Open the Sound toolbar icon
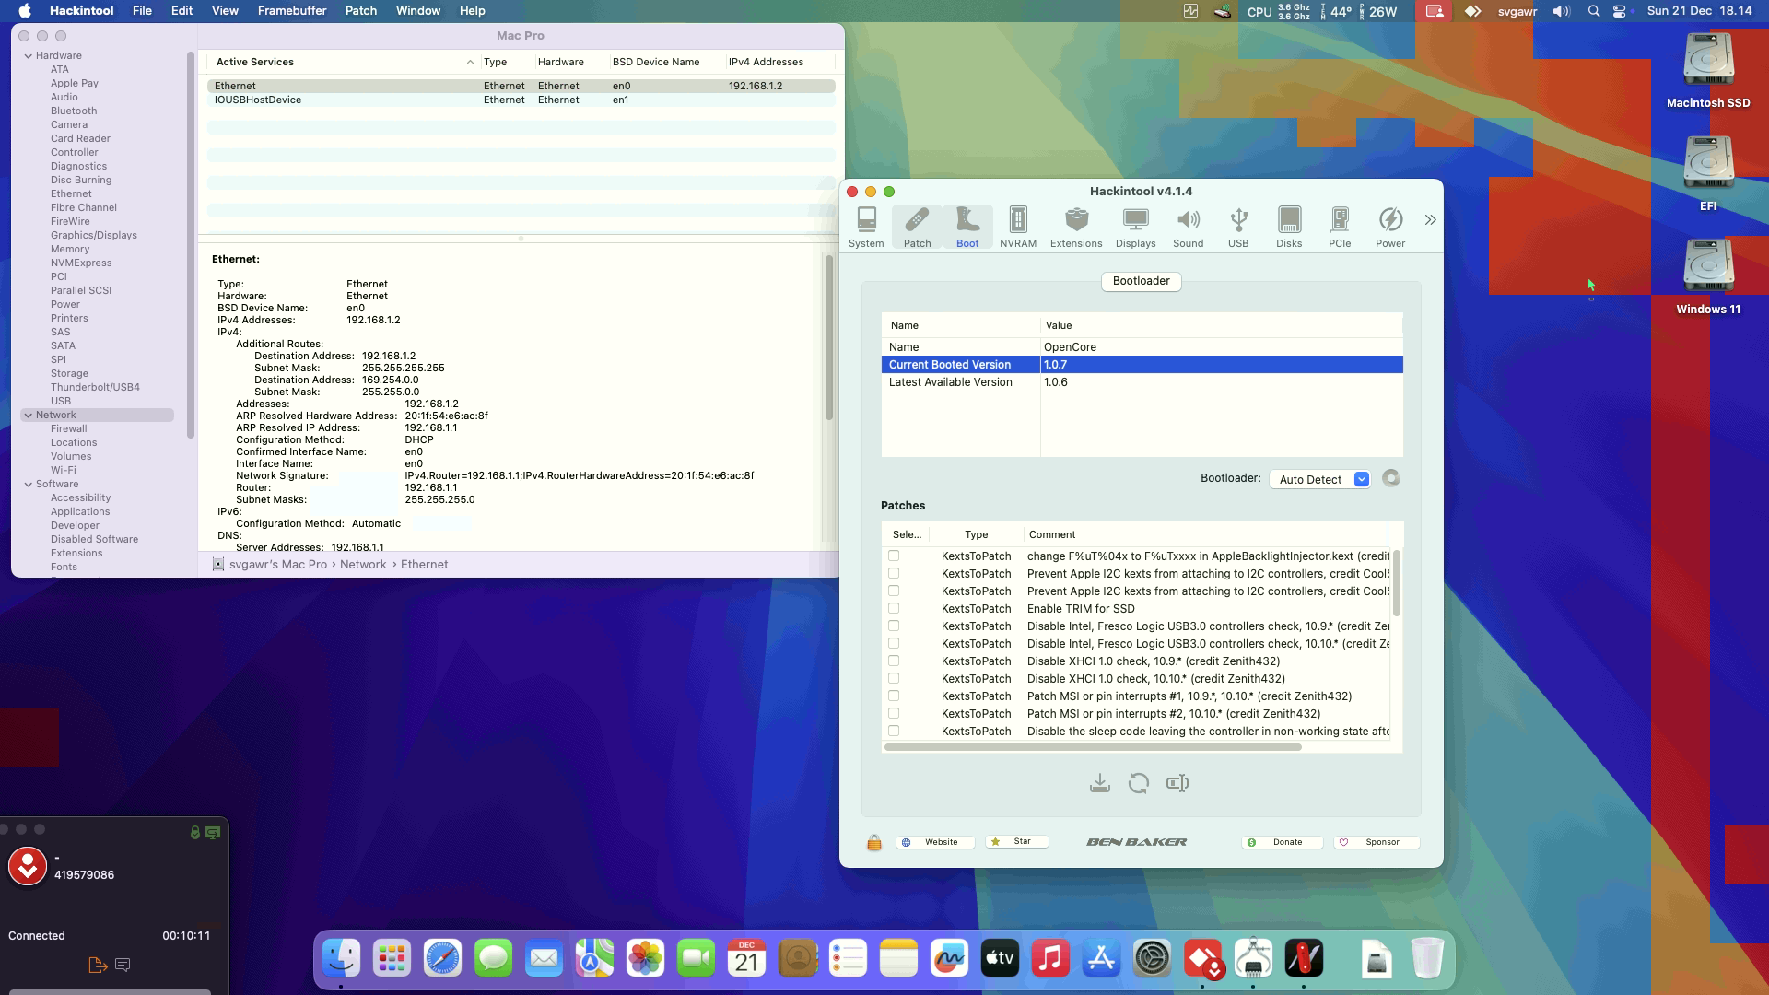This screenshot has height=995, width=1769. pyautogui.click(x=1188, y=227)
